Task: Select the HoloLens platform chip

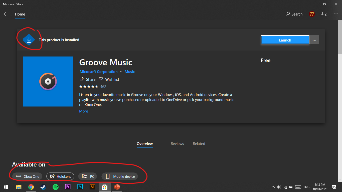Action: [x=60, y=176]
